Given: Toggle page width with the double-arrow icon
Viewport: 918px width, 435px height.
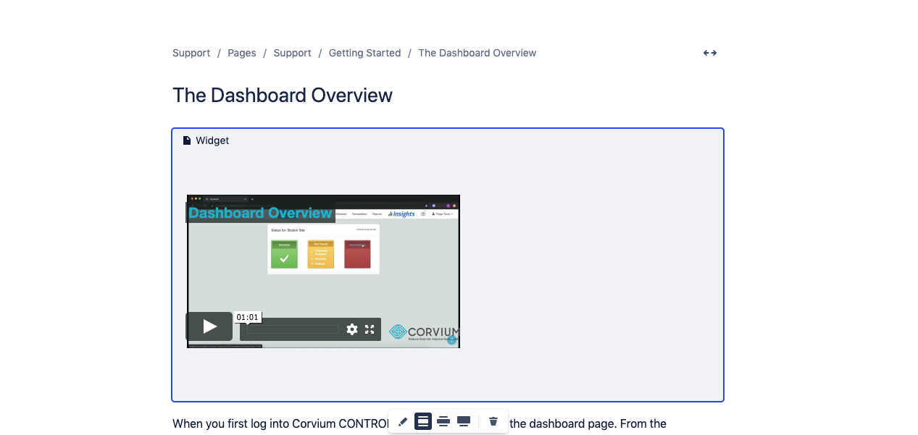Looking at the screenshot, I should click(710, 53).
